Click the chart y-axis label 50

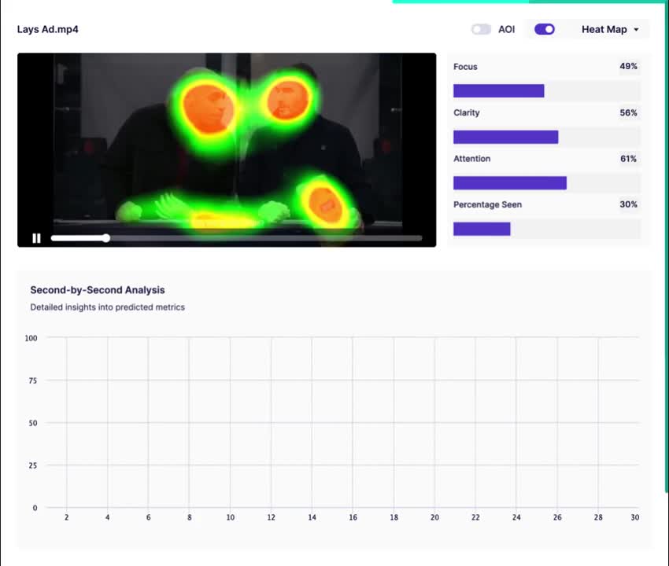click(33, 423)
